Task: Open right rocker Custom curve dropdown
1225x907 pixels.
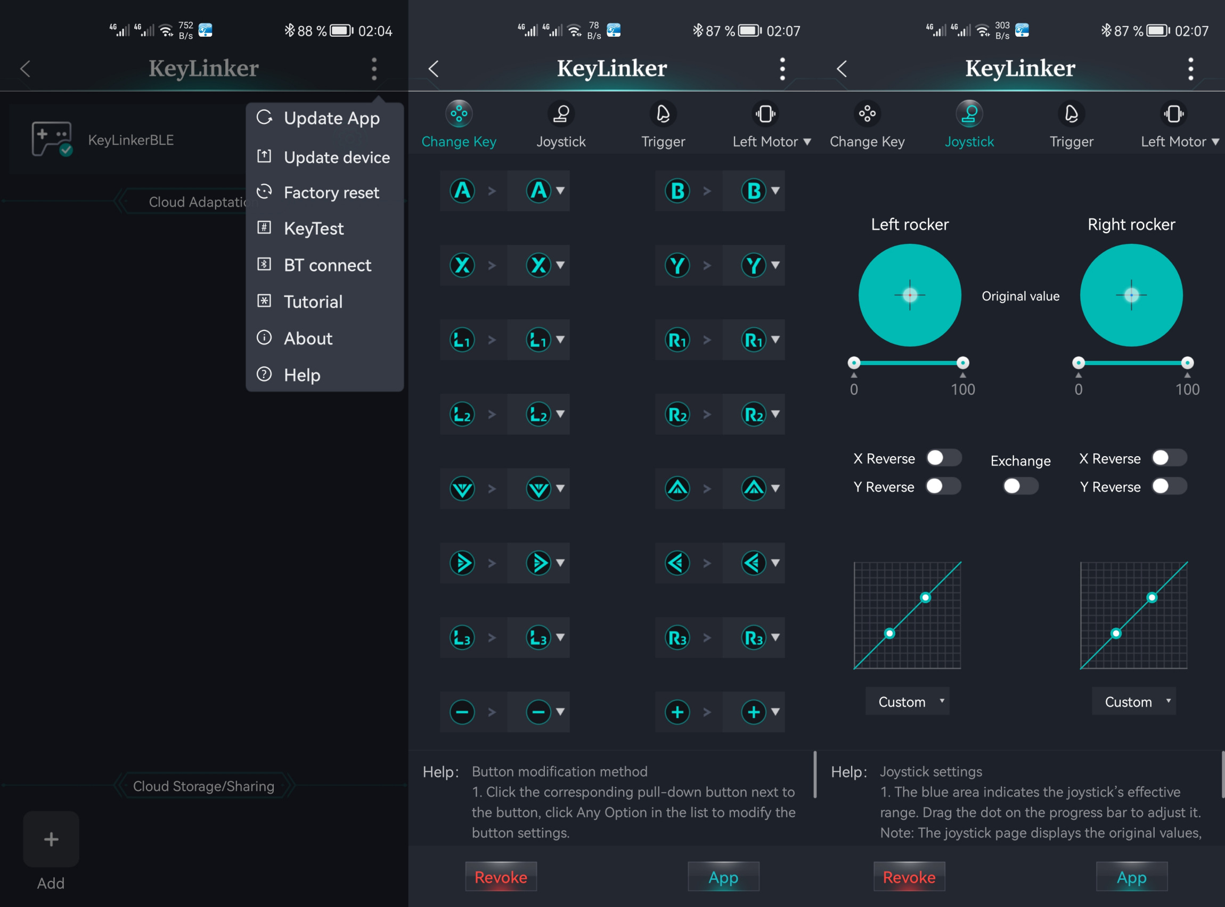Action: pos(1134,701)
